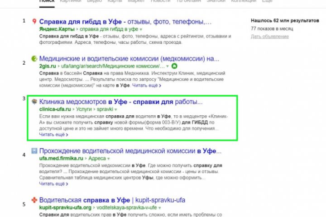Click '77 показов в месяц' text
This screenshot has height=217, width=326.
(272, 28)
